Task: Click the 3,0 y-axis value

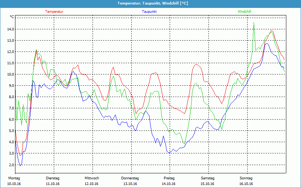Action: [x=11, y=153]
